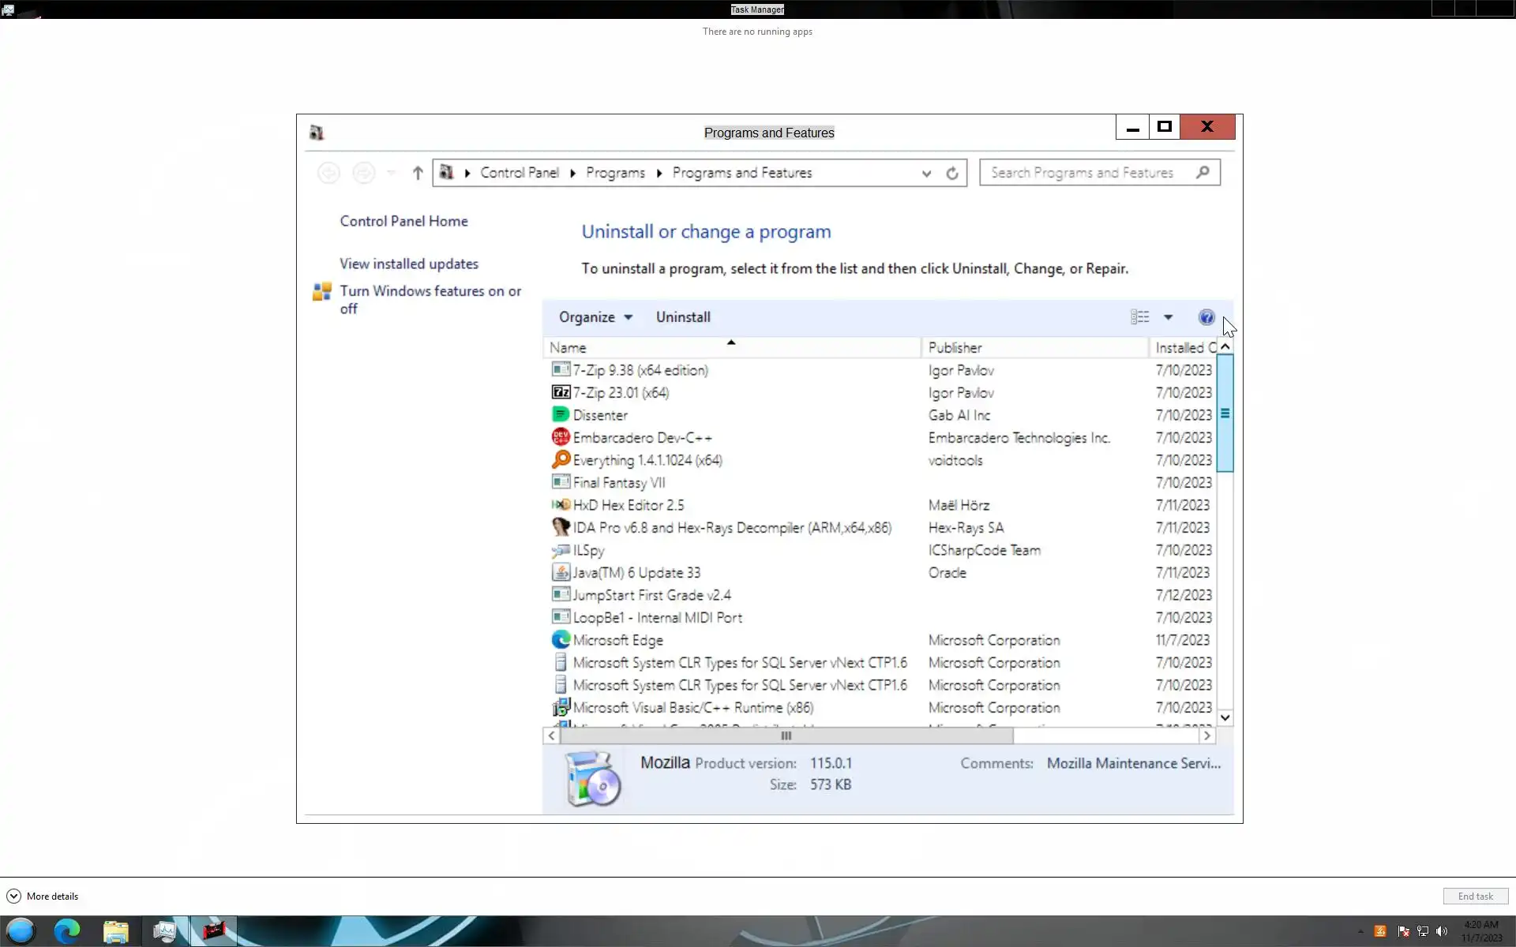Open the View installed updates link
The width and height of the screenshot is (1516, 947).
409,264
